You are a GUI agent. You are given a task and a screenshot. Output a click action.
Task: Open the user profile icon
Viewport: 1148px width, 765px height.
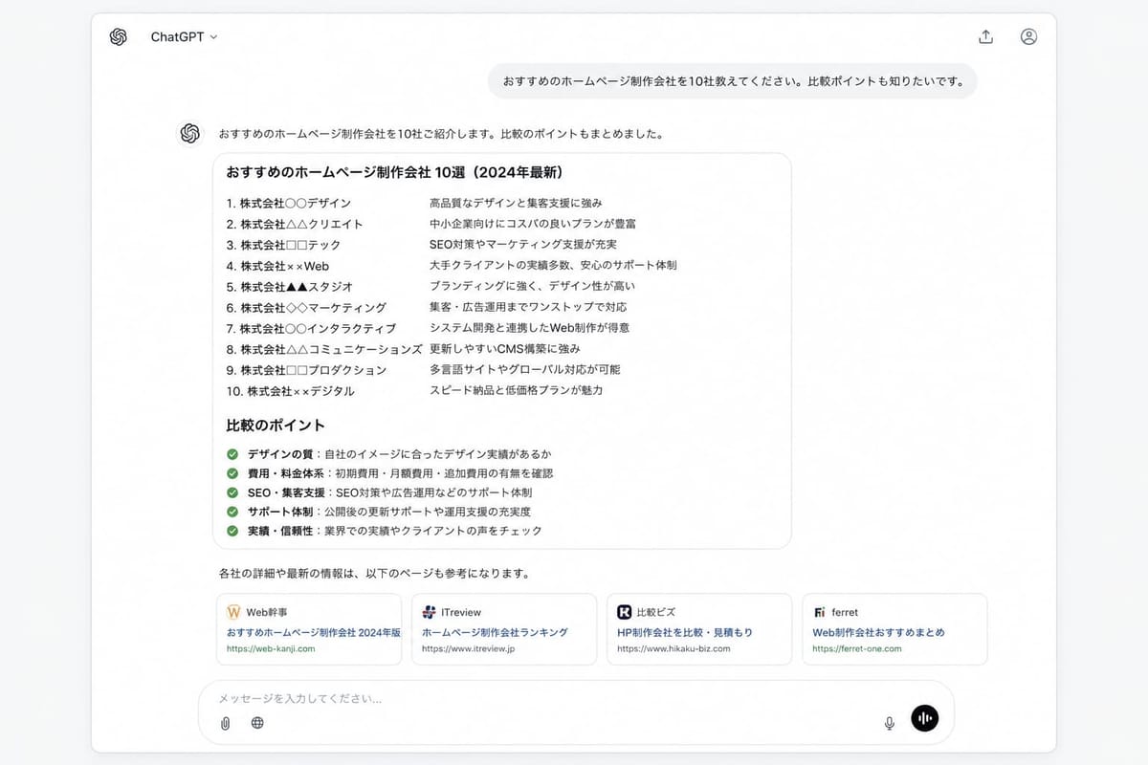pyautogui.click(x=1028, y=37)
